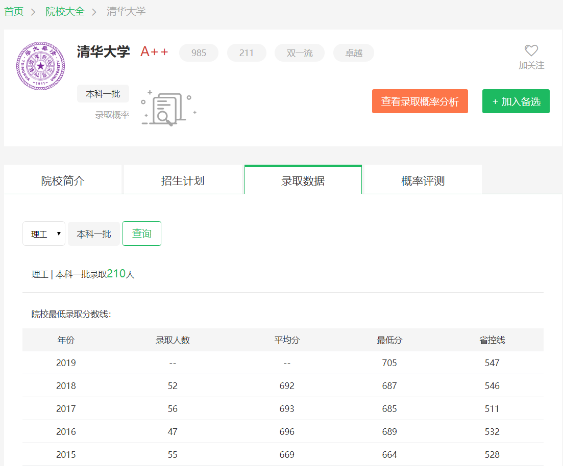Click the Tsinghua University purple seal logo

(x=40, y=66)
